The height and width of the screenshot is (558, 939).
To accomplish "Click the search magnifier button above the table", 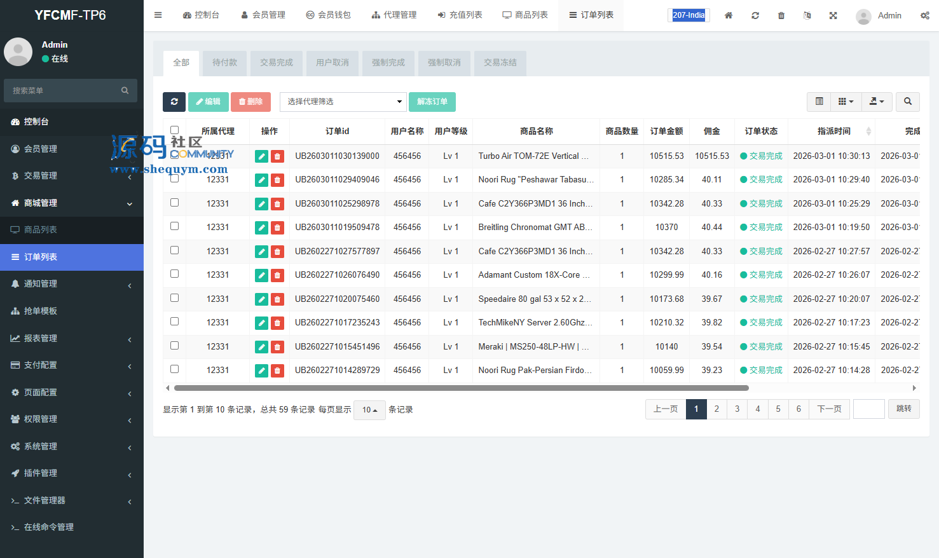I will 908,102.
